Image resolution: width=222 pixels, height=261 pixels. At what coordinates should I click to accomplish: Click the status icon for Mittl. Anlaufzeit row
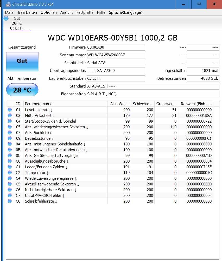[10, 115]
